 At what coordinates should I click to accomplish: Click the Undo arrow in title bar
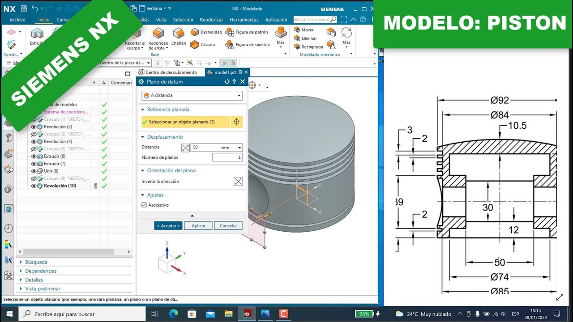coord(35,8)
